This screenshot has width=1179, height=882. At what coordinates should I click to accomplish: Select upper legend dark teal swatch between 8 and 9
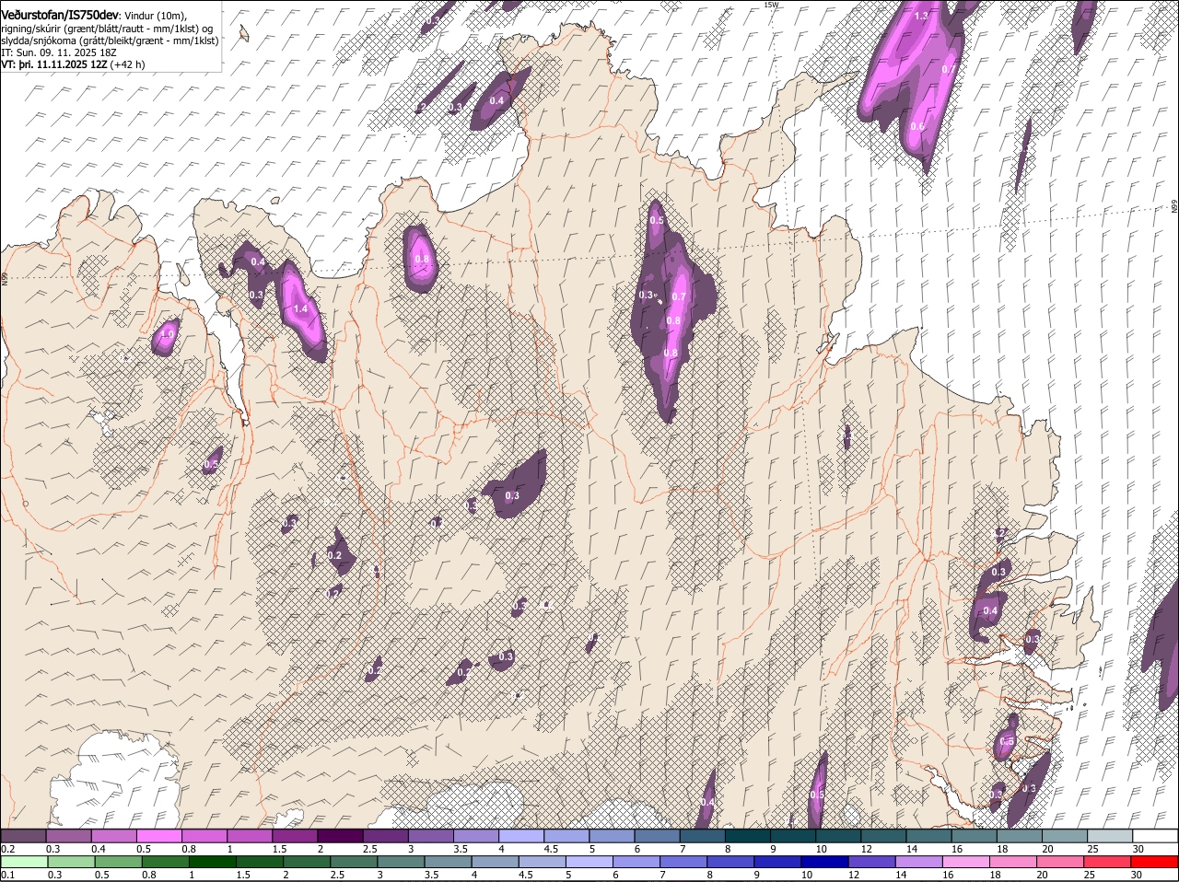[x=746, y=835]
